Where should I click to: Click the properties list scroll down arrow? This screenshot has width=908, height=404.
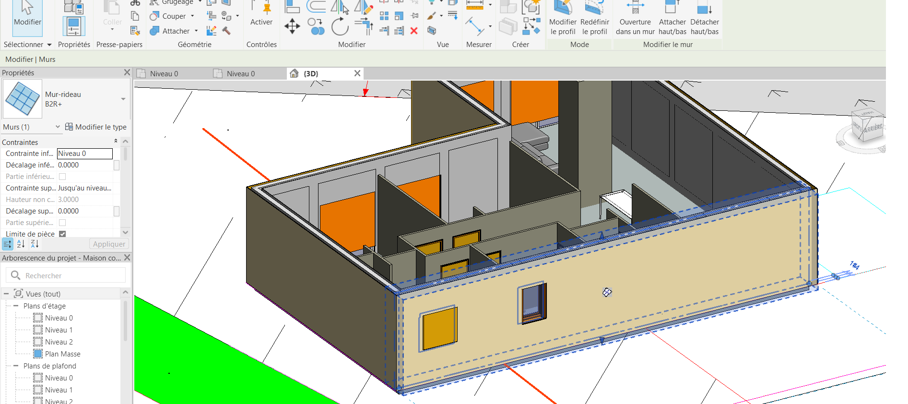pyautogui.click(x=125, y=232)
